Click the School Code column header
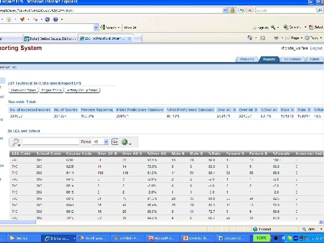324x243 pixels. pyautogui.click(x=49, y=153)
